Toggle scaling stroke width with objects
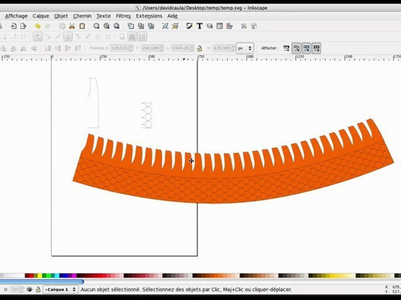401x300 pixels. coord(286,48)
